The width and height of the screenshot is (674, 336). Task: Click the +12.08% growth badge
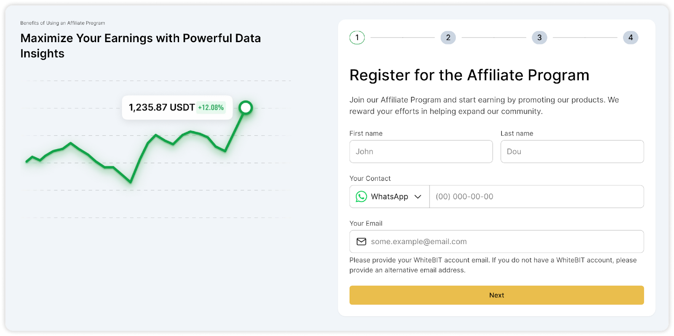pos(211,108)
